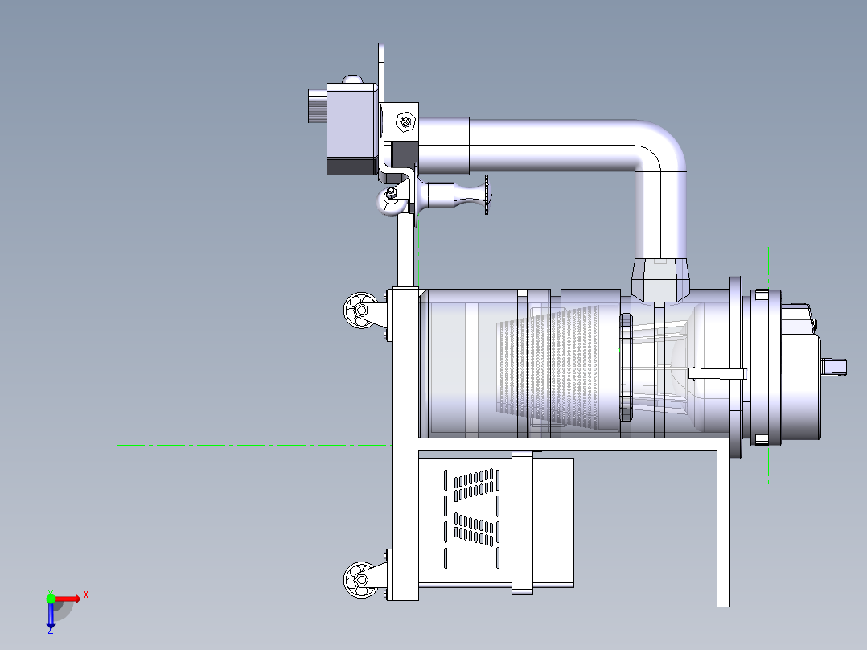Pick the knurled knob on the grey box
This screenshot has height=650, width=867.
(318, 105)
